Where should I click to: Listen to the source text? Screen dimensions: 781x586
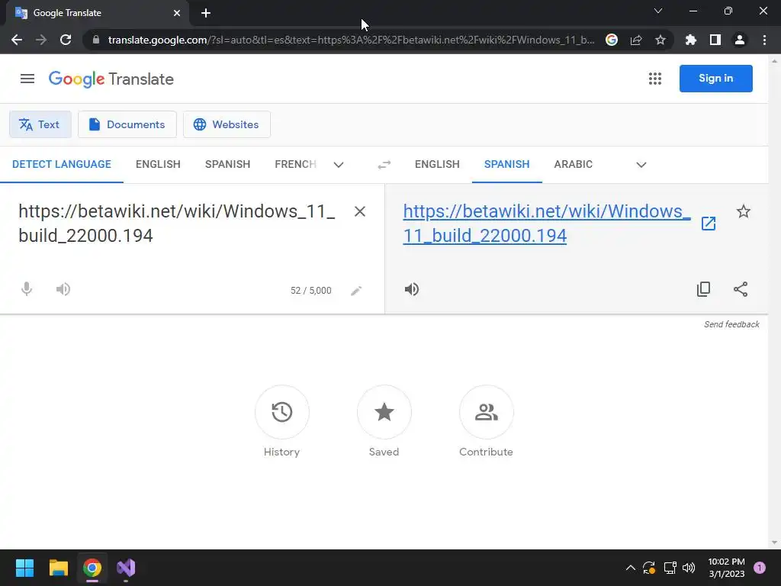63,289
